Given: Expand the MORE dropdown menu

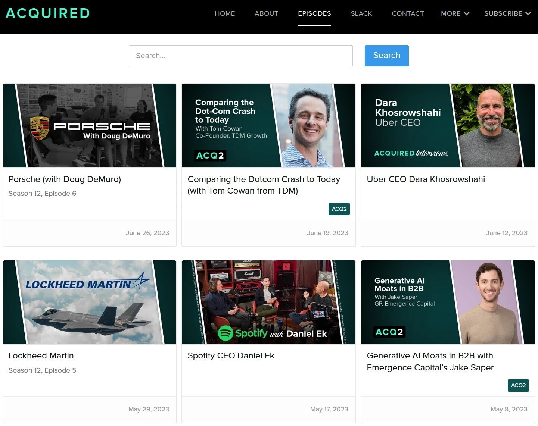Looking at the screenshot, I should pos(455,13).
